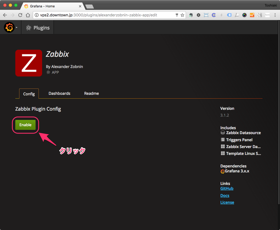280x230 pixels.
Task: Click the Plugins snowflake icon
Action: click(28, 28)
